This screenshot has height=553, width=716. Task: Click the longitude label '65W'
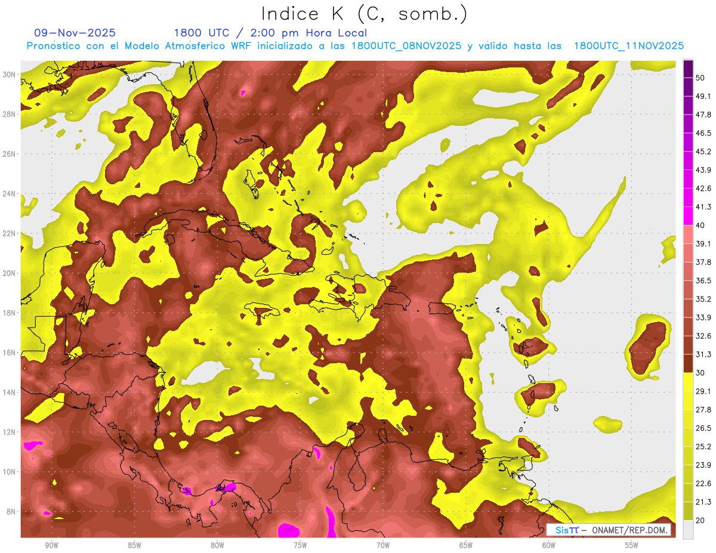click(466, 545)
